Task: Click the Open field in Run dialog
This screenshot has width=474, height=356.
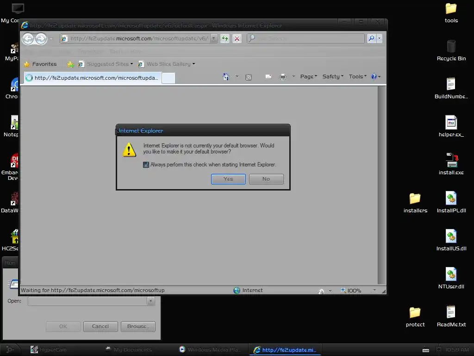Action: coord(87,301)
